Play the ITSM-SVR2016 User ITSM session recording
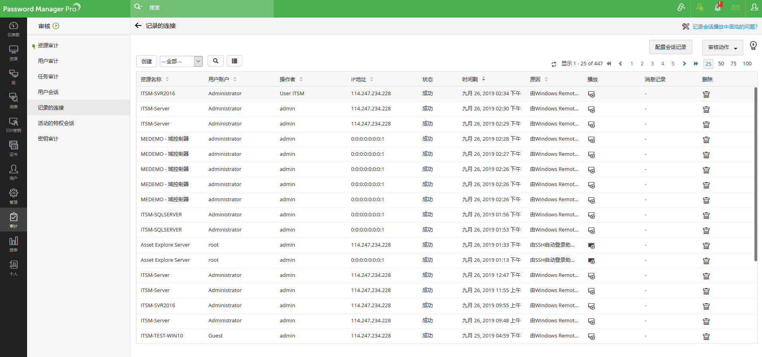762x357 pixels. pyautogui.click(x=591, y=94)
